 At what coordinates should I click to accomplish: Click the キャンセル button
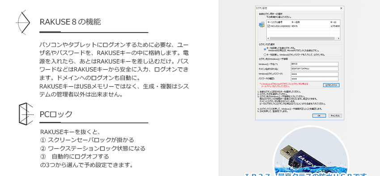(335, 116)
